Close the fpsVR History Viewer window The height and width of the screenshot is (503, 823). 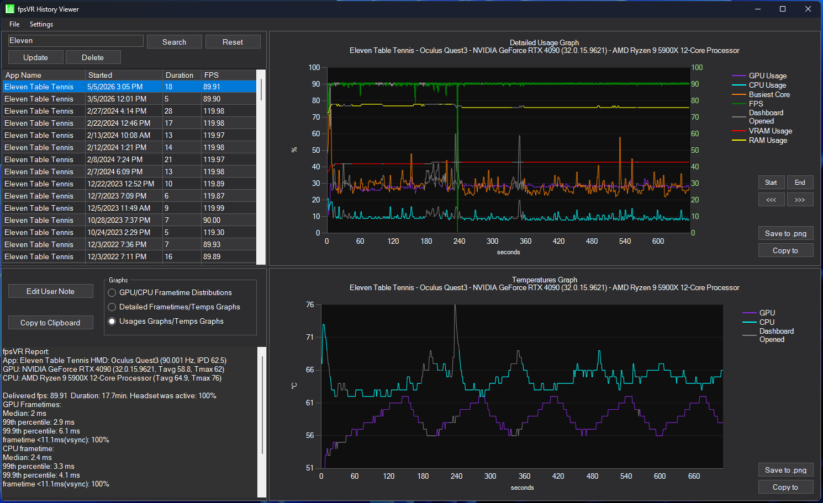[x=808, y=9]
